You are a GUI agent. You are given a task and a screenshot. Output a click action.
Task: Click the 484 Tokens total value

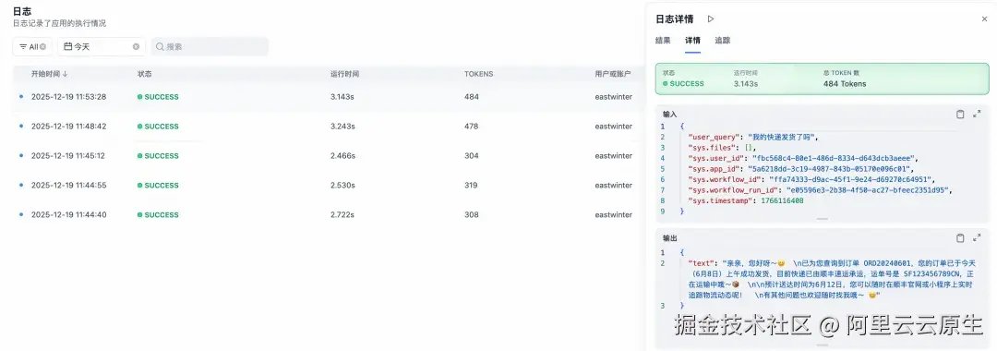pyautogui.click(x=845, y=84)
